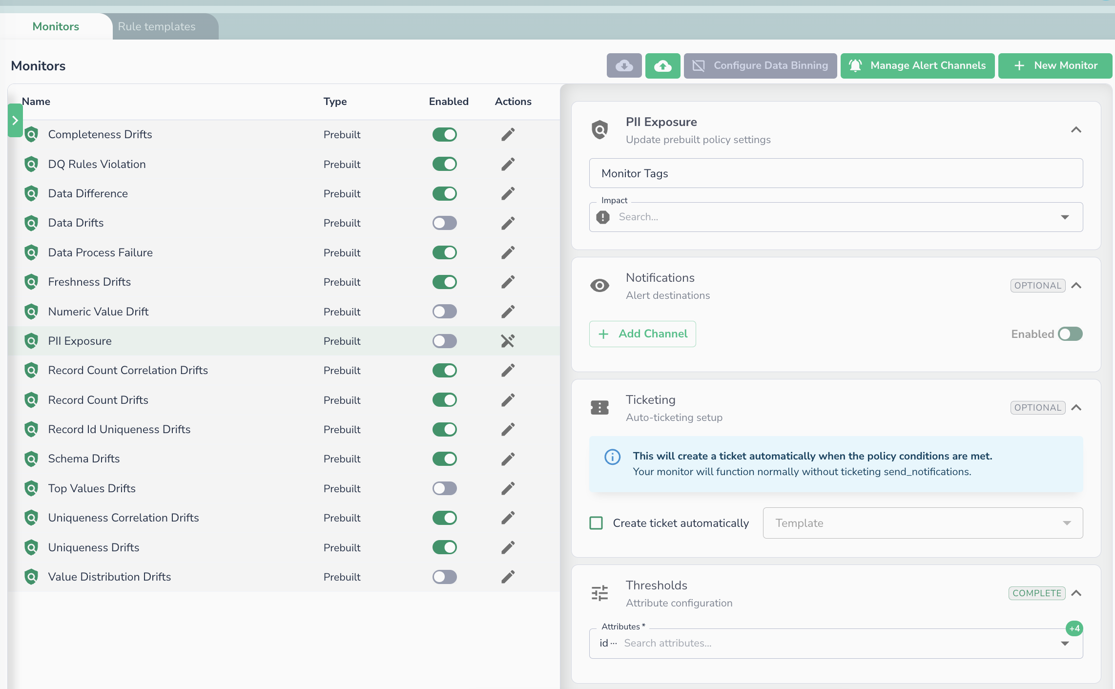The height and width of the screenshot is (689, 1115).
Task: Edit the Value Distribution Drifts monitor
Action: pos(508,577)
